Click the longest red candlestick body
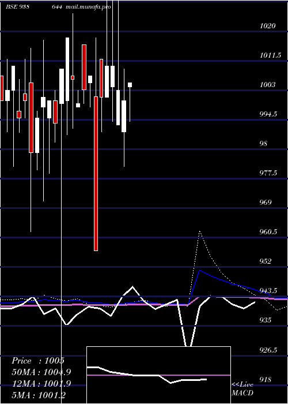288x404 pixels. coord(96,174)
